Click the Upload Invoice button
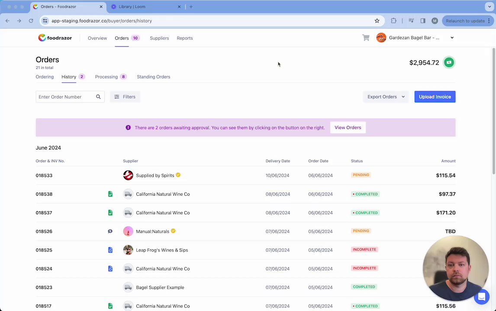 click(x=435, y=97)
